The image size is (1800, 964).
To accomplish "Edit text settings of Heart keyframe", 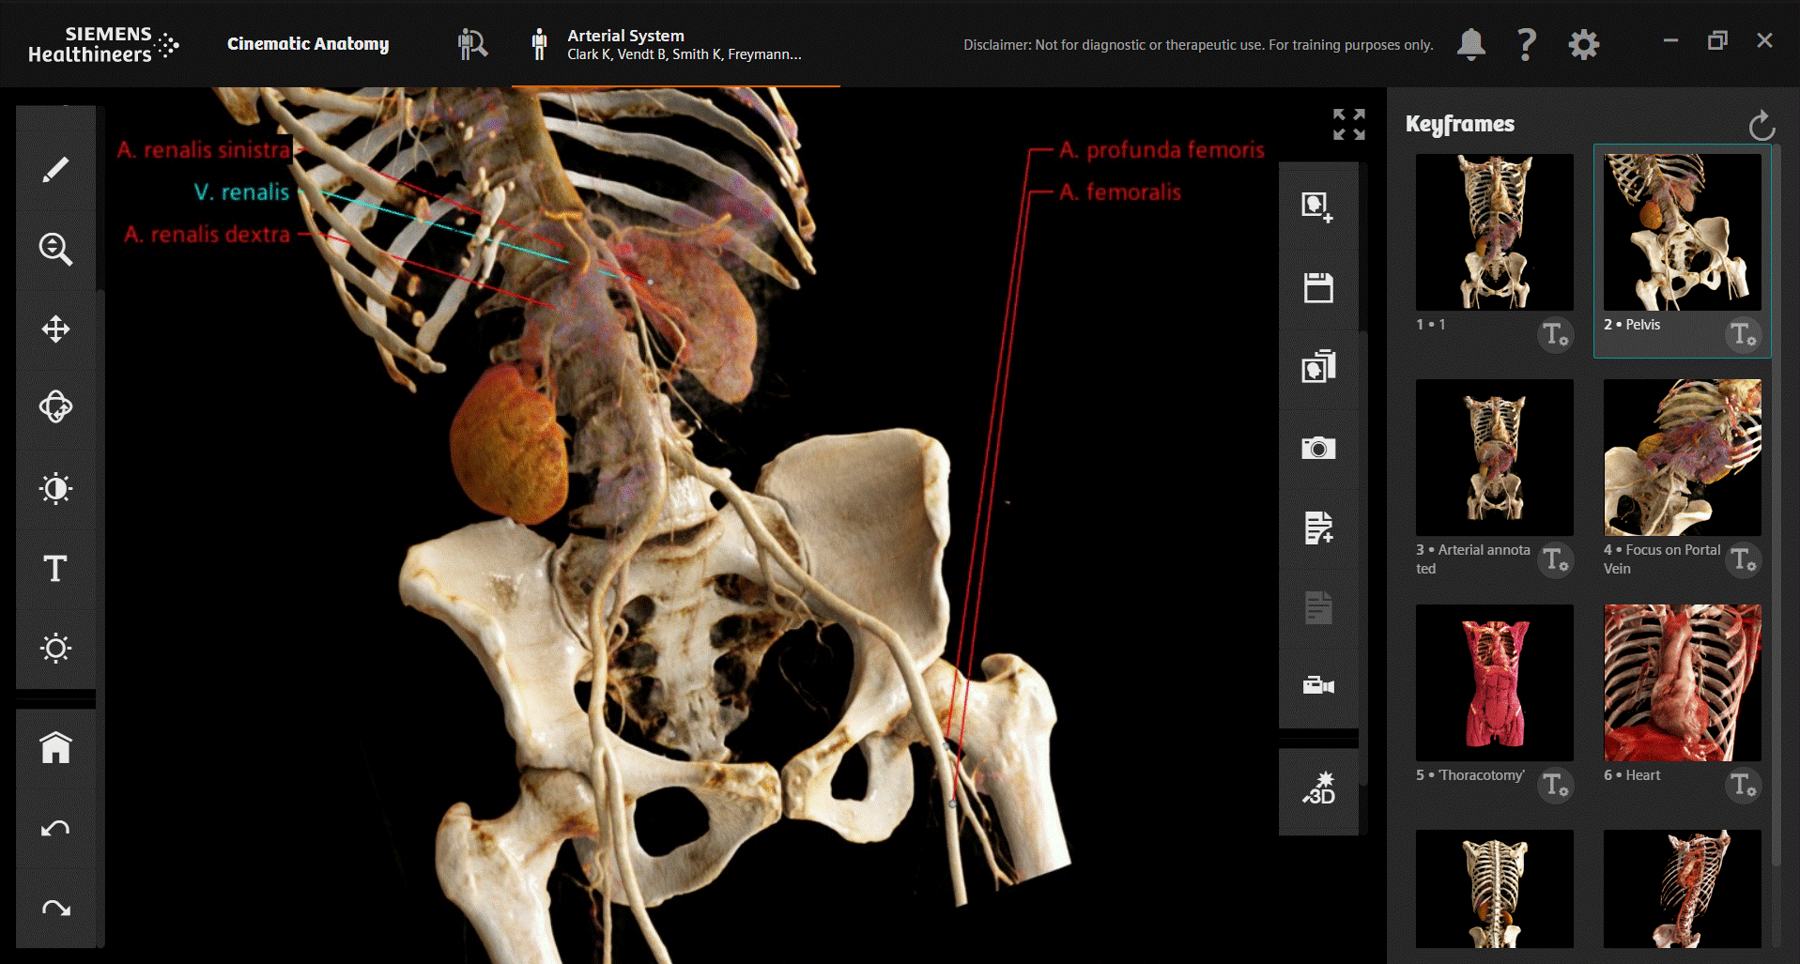I will (1743, 786).
